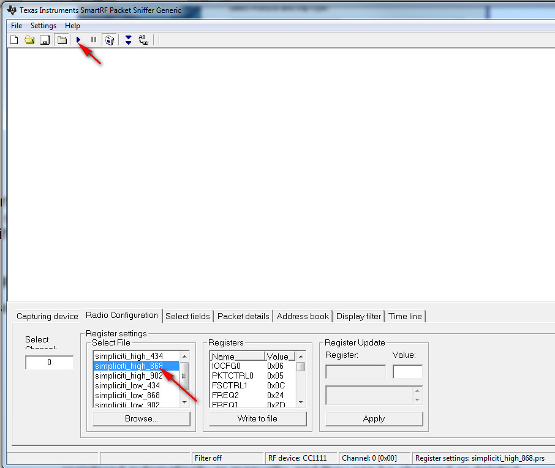
Task: Click the Register Update Value input field
Action: (408, 372)
